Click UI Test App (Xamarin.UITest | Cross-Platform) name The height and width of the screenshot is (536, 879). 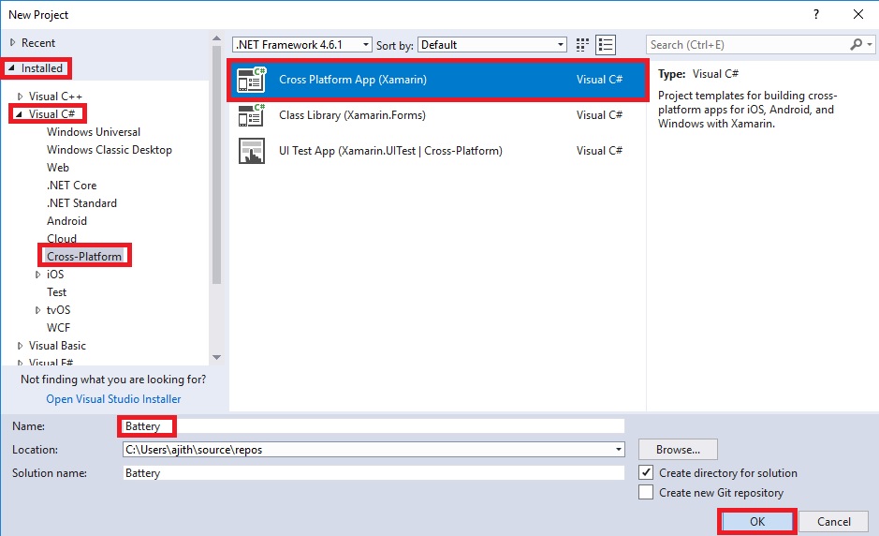pyautogui.click(x=390, y=151)
